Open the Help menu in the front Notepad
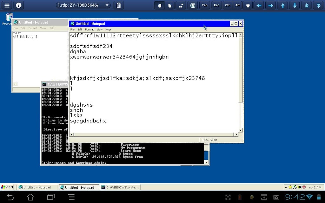325x203 pixels. [x=108, y=29]
